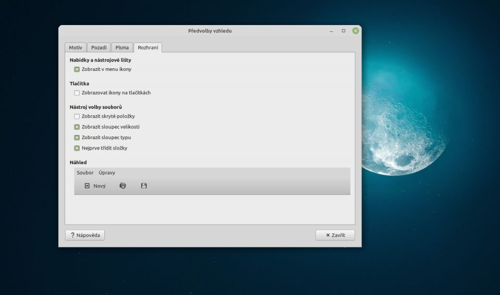Click the 'Nabídky a nástrojové lišty' heading

coord(101,60)
